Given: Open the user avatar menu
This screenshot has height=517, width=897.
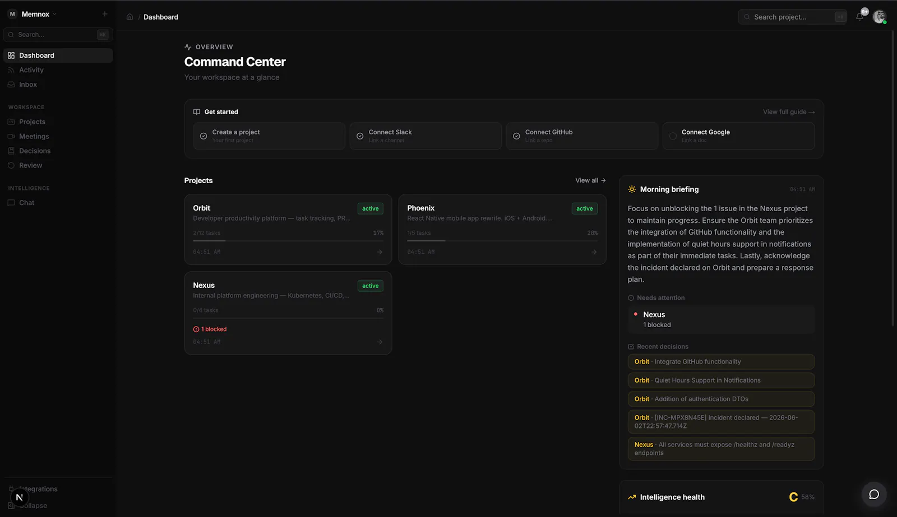Looking at the screenshot, I should [879, 17].
